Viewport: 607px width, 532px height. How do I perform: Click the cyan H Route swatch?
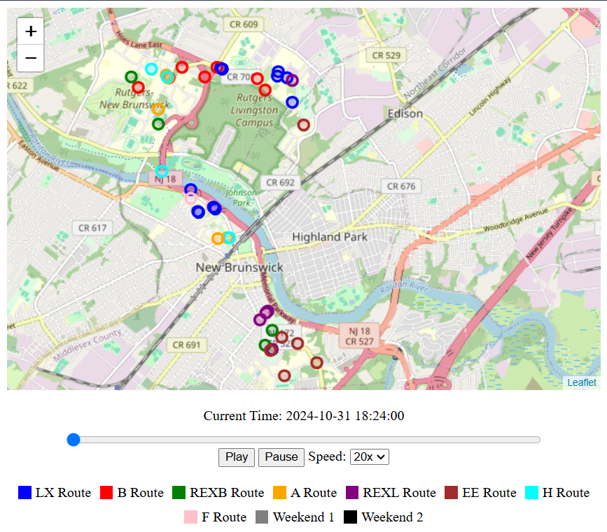(532, 493)
